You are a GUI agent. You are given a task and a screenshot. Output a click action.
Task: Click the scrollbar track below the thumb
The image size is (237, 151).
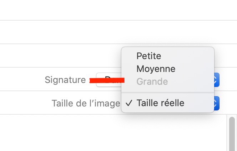coord(232,147)
